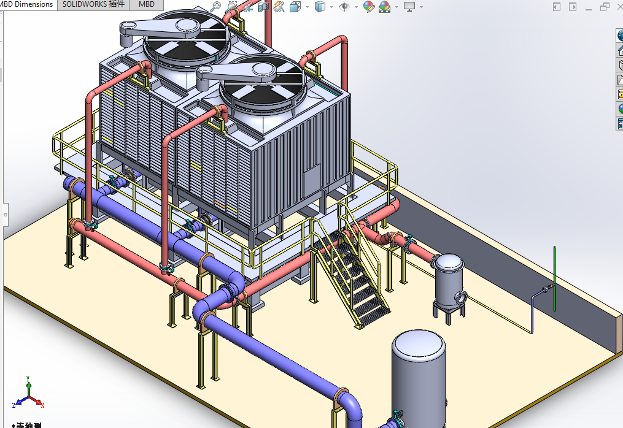Open the SOLIDWORKS 插件 tab
This screenshot has width=623, height=428.
click(x=93, y=4)
